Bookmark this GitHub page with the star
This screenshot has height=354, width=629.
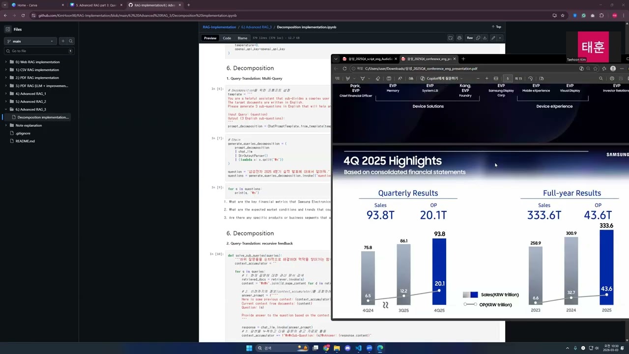click(563, 15)
